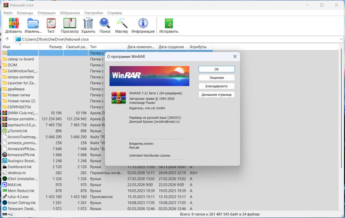Open the Домашняя страница button
This screenshot has height=218, width=345.
click(216, 95)
